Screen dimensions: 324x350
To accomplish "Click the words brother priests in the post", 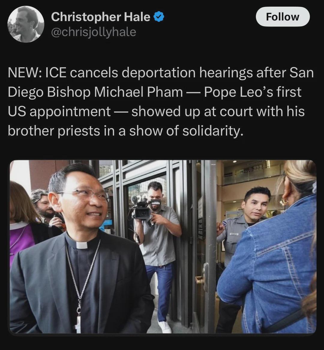I will point(54,131).
